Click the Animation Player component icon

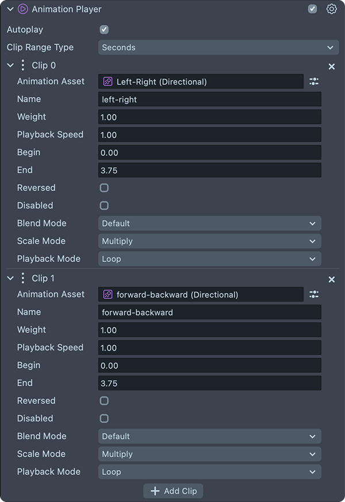point(23,9)
